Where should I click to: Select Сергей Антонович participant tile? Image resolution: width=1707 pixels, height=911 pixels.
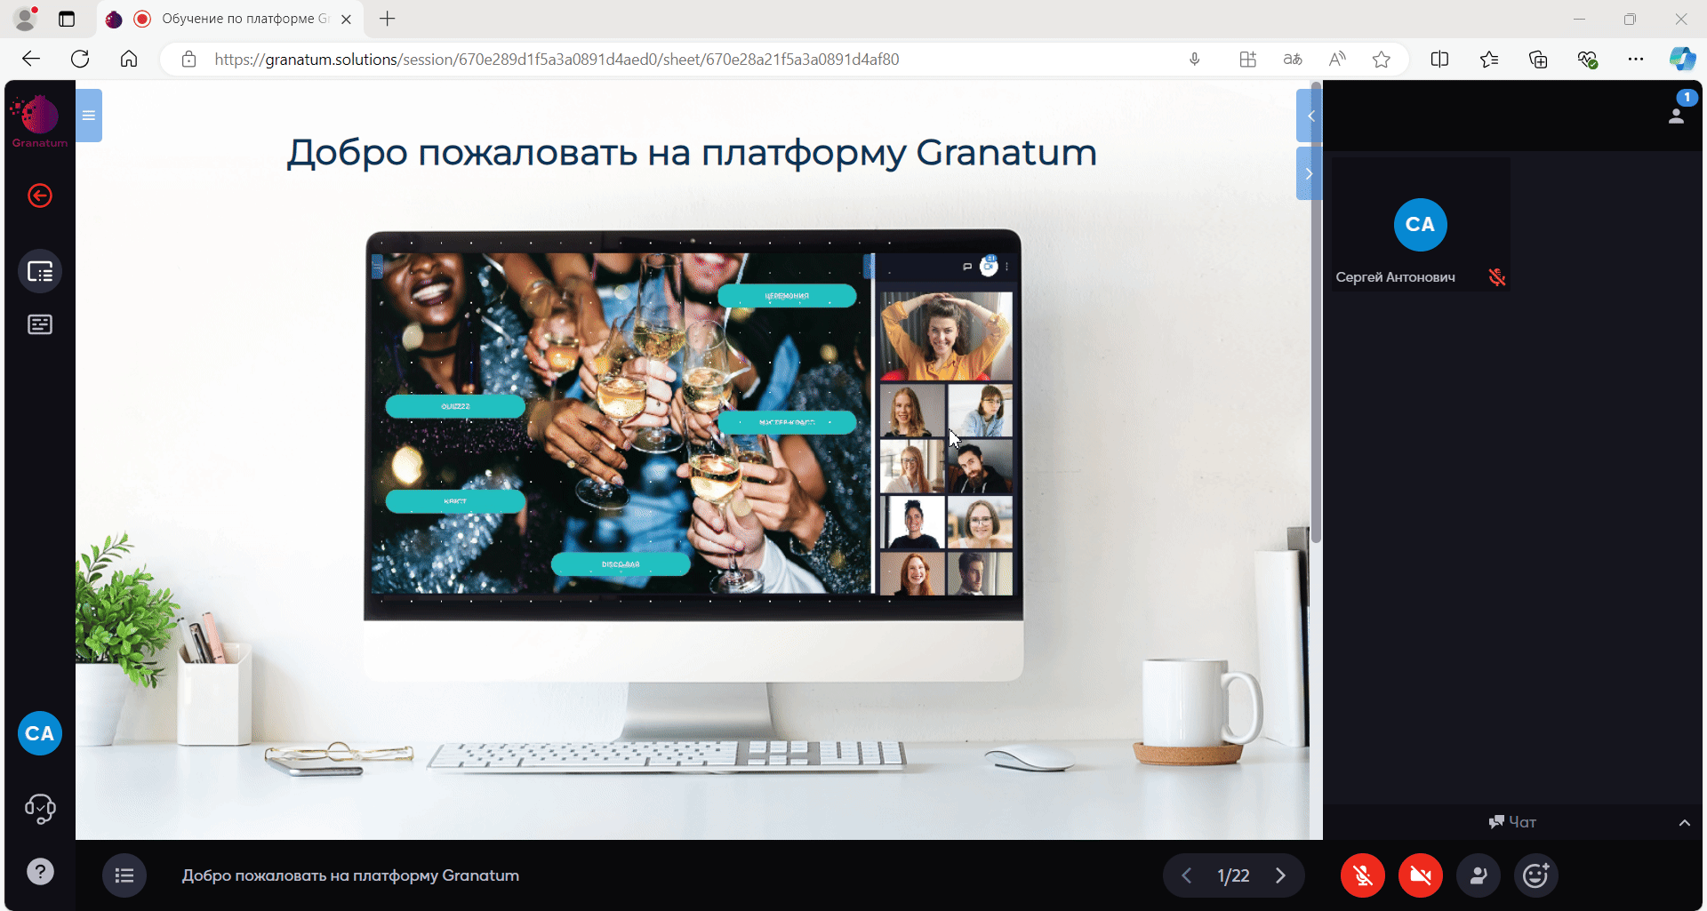1420,225
